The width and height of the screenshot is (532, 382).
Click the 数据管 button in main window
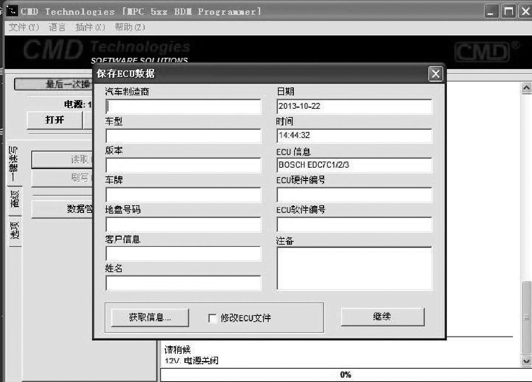pyautogui.click(x=62, y=209)
